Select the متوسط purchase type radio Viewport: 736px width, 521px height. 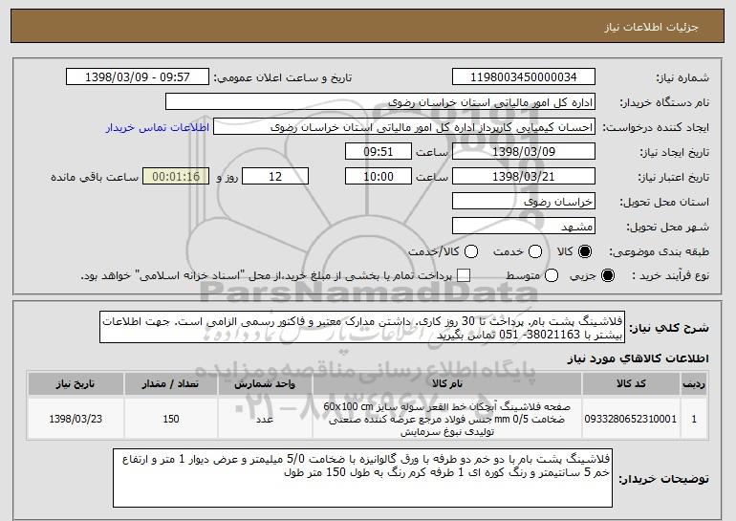click(552, 275)
